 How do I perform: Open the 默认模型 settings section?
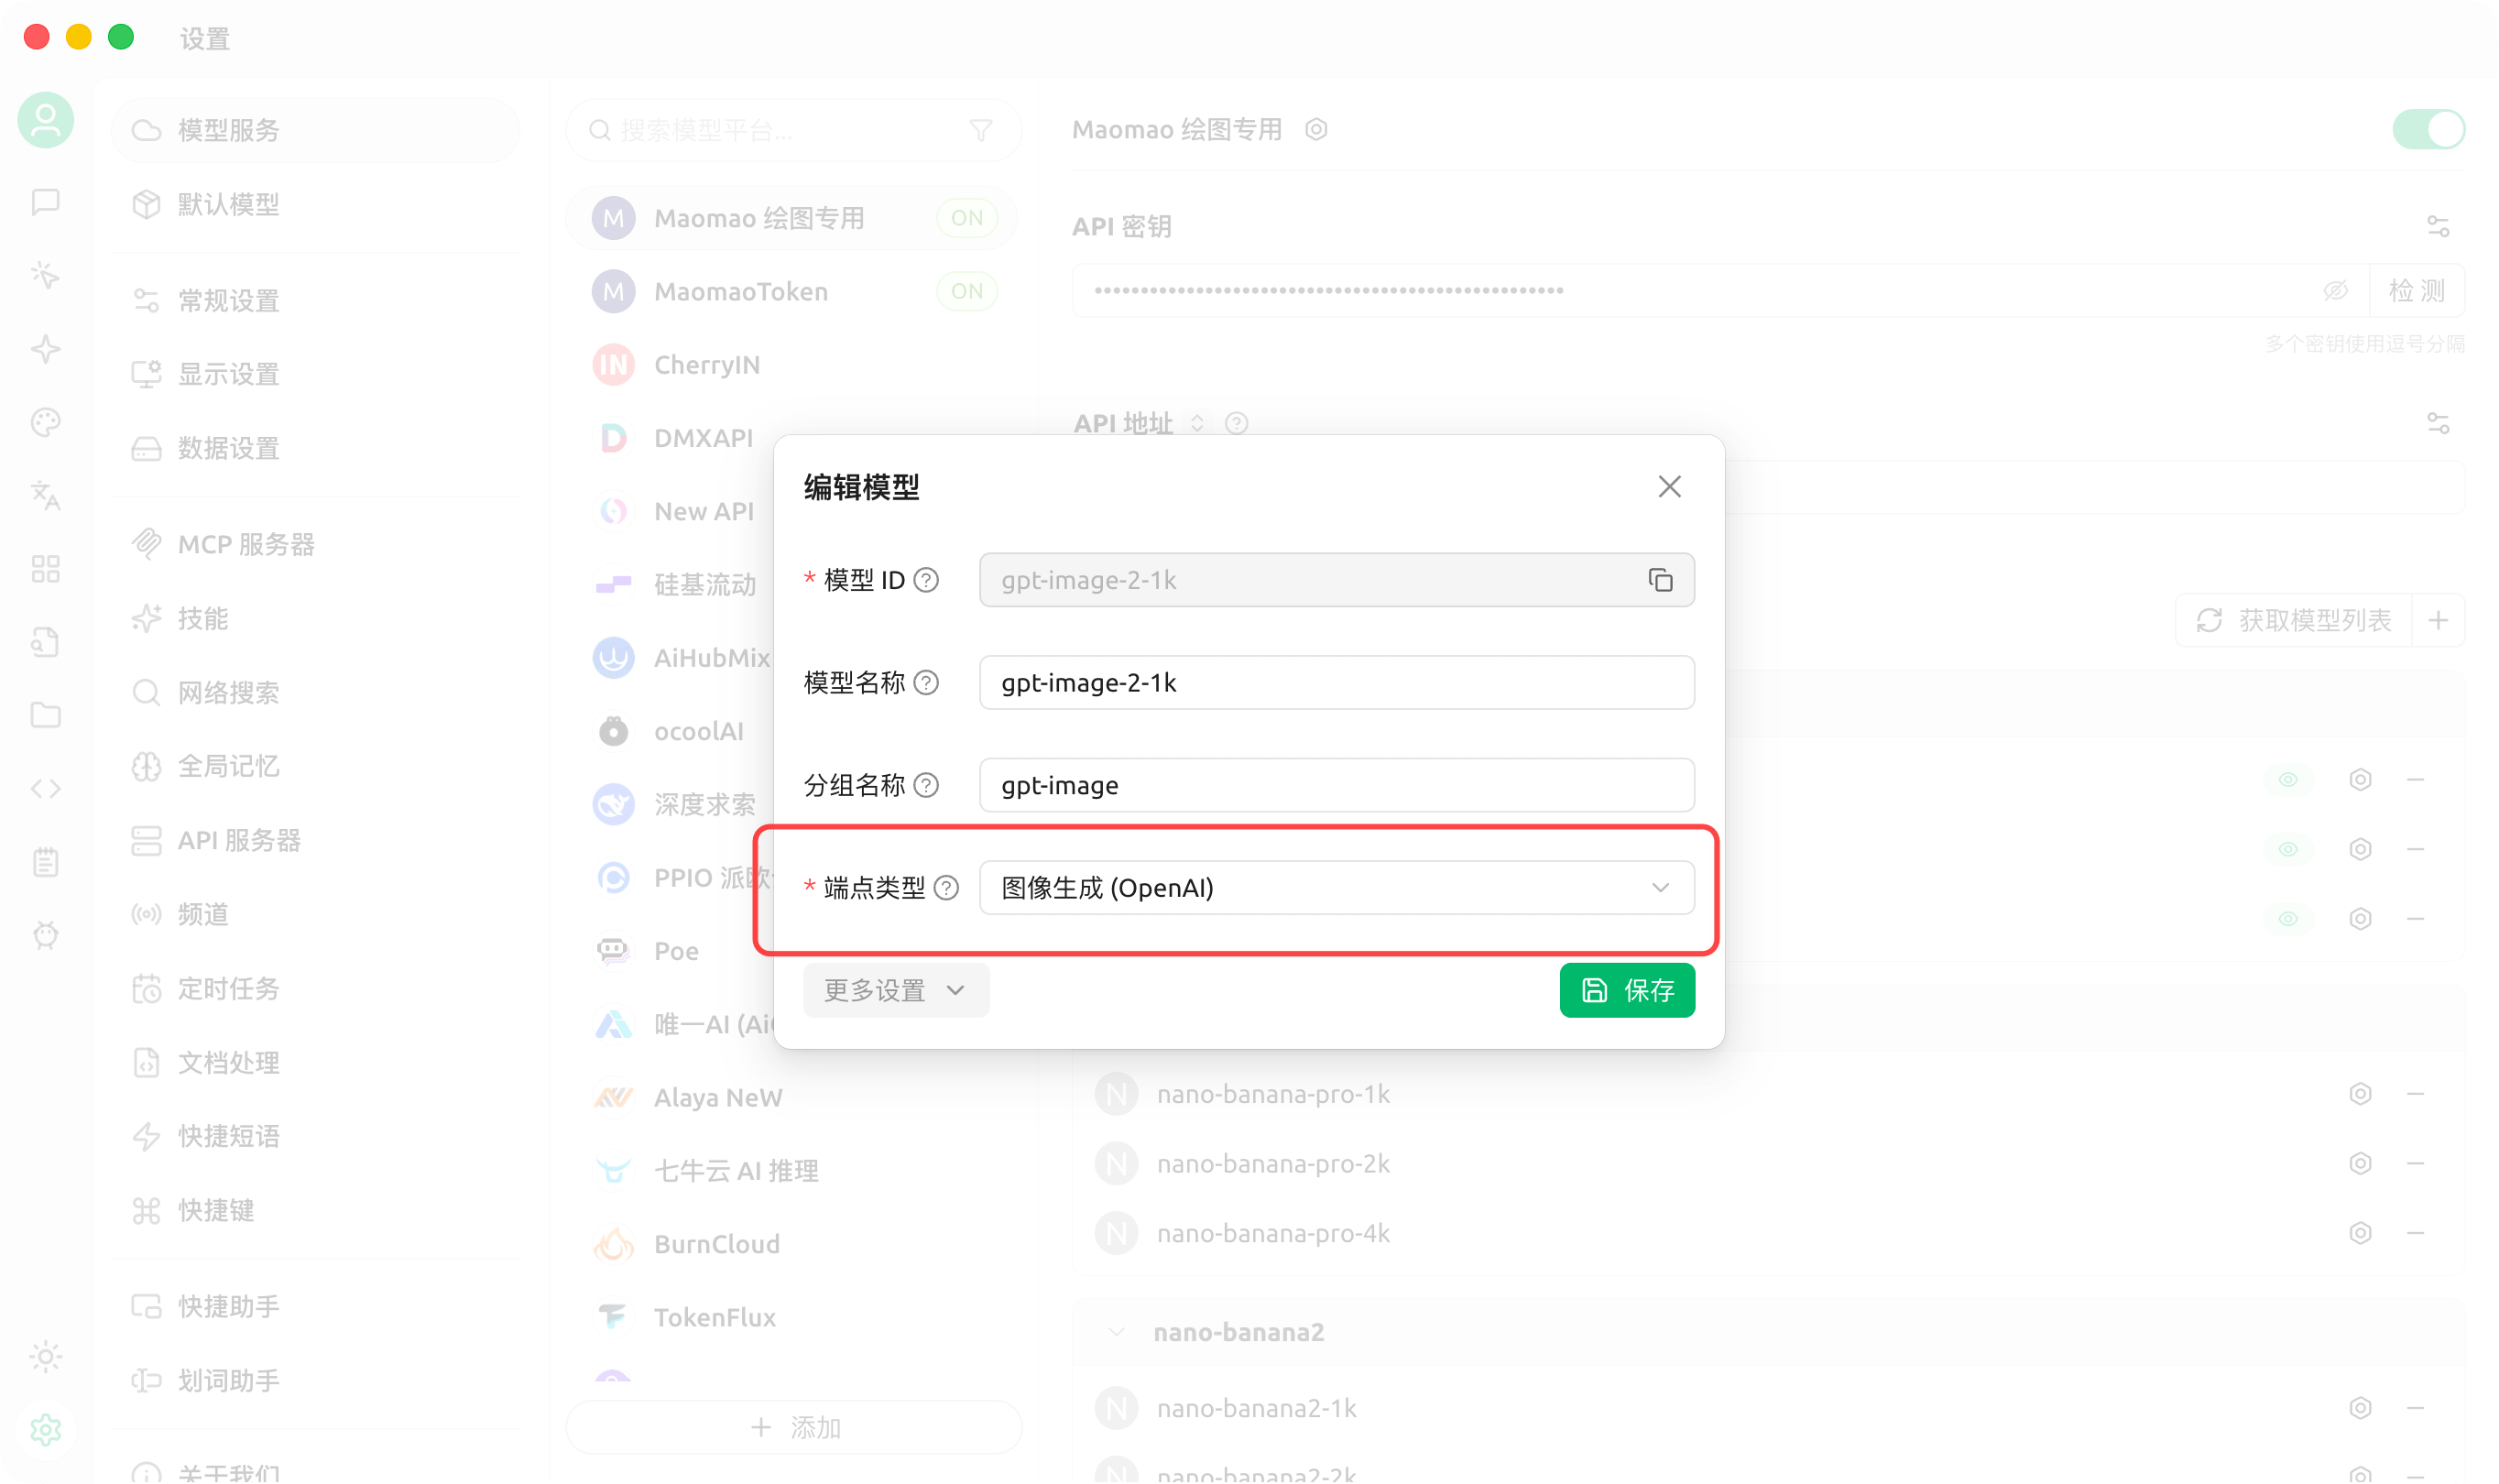point(315,204)
